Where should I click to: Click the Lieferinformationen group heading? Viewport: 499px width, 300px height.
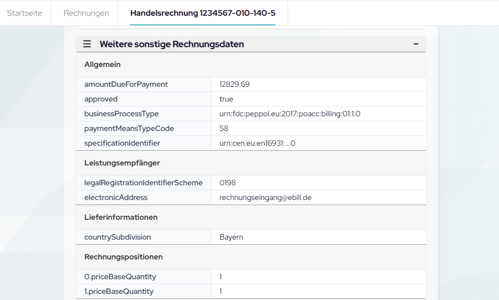point(121,217)
